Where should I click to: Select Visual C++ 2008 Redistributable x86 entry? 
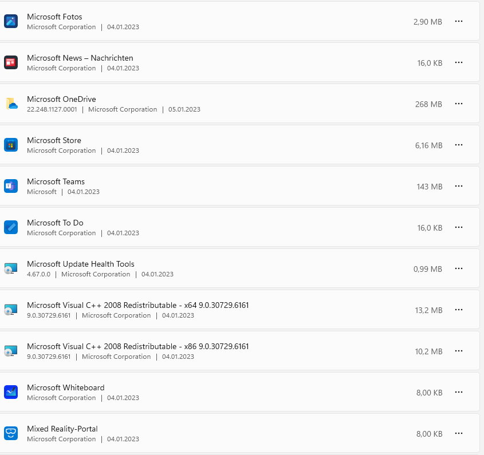[137, 346]
